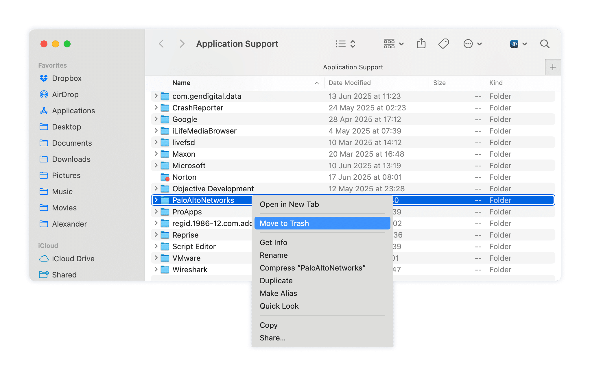Click the back navigation arrow
Viewport: 590px width, 376px height.
[x=161, y=44]
